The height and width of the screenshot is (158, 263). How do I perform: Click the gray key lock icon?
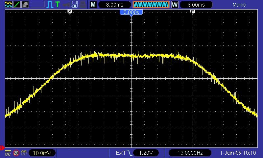point(66,5)
